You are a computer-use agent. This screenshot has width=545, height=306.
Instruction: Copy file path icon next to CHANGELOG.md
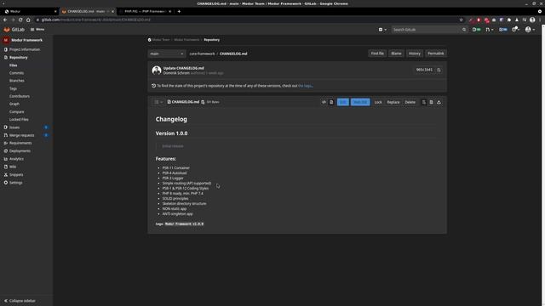point(203,102)
